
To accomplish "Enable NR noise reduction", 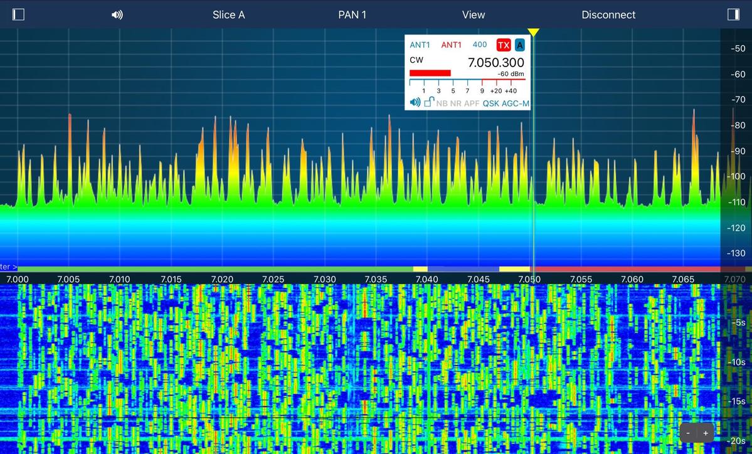I will click(455, 103).
